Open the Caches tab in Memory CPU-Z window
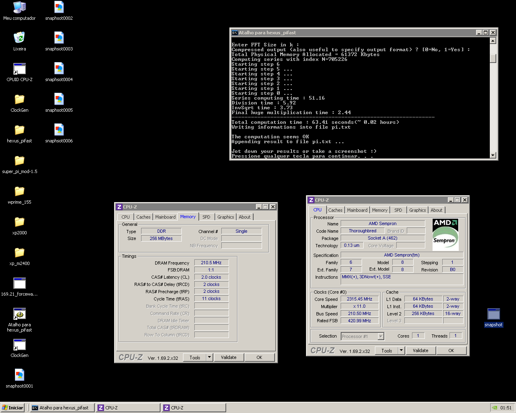 (143, 217)
